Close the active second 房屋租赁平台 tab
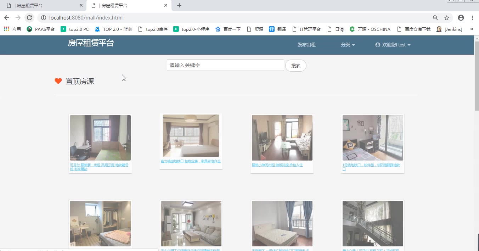This screenshot has width=479, height=251. [x=166, y=5]
